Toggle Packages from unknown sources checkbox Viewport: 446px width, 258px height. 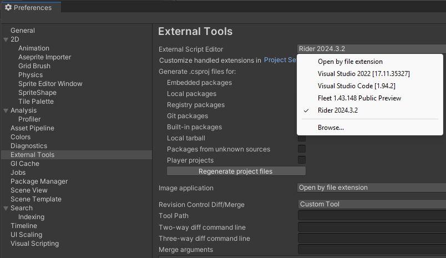click(302, 149)
